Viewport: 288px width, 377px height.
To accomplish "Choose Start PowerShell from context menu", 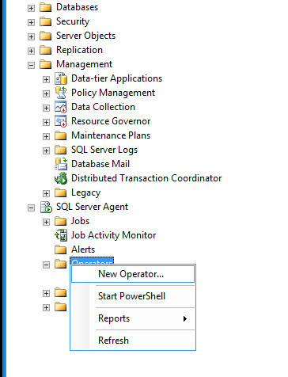I will point(133,296).
